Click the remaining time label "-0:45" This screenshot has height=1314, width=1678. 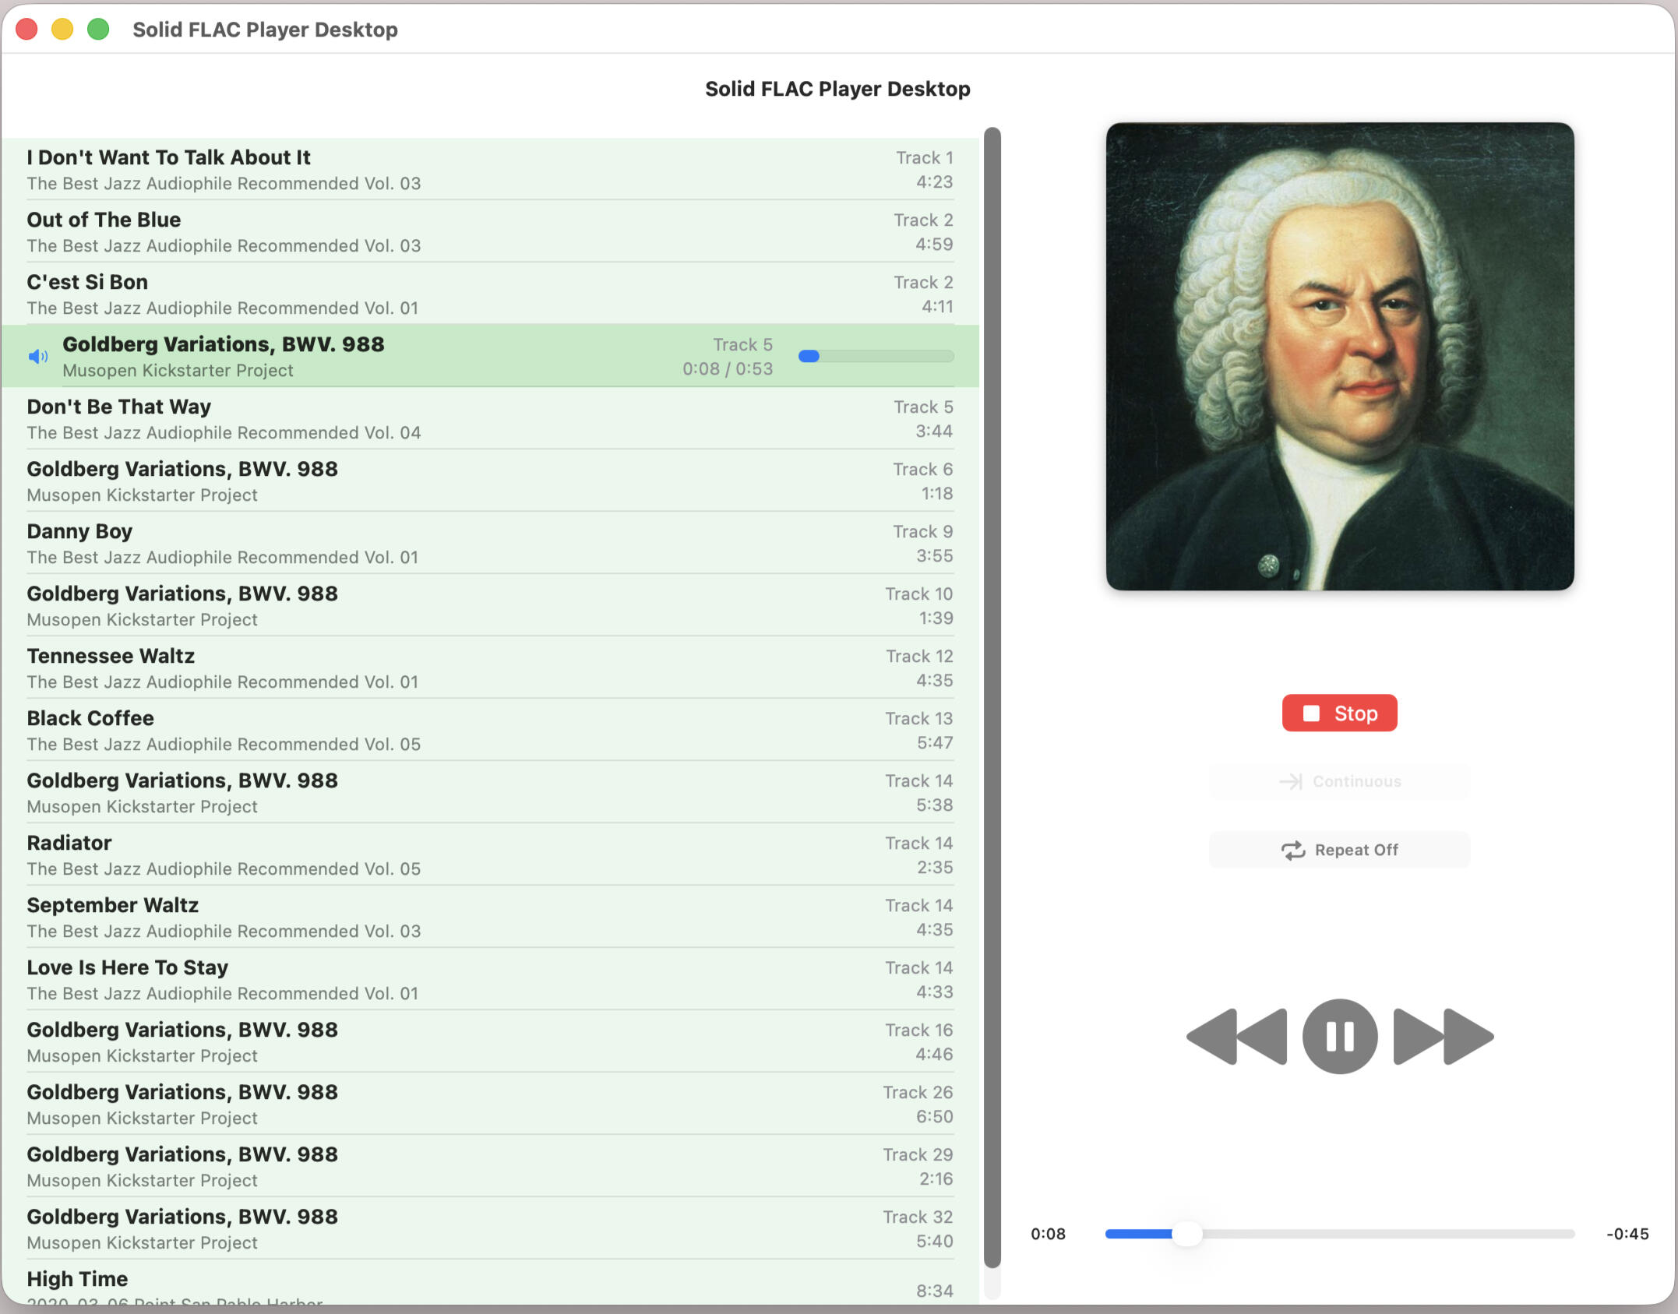click(x=1627, y=1234)
